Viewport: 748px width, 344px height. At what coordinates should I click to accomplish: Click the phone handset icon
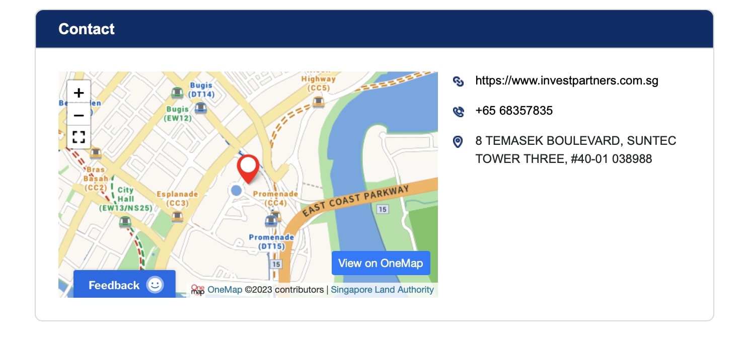(x=458, y=111)
